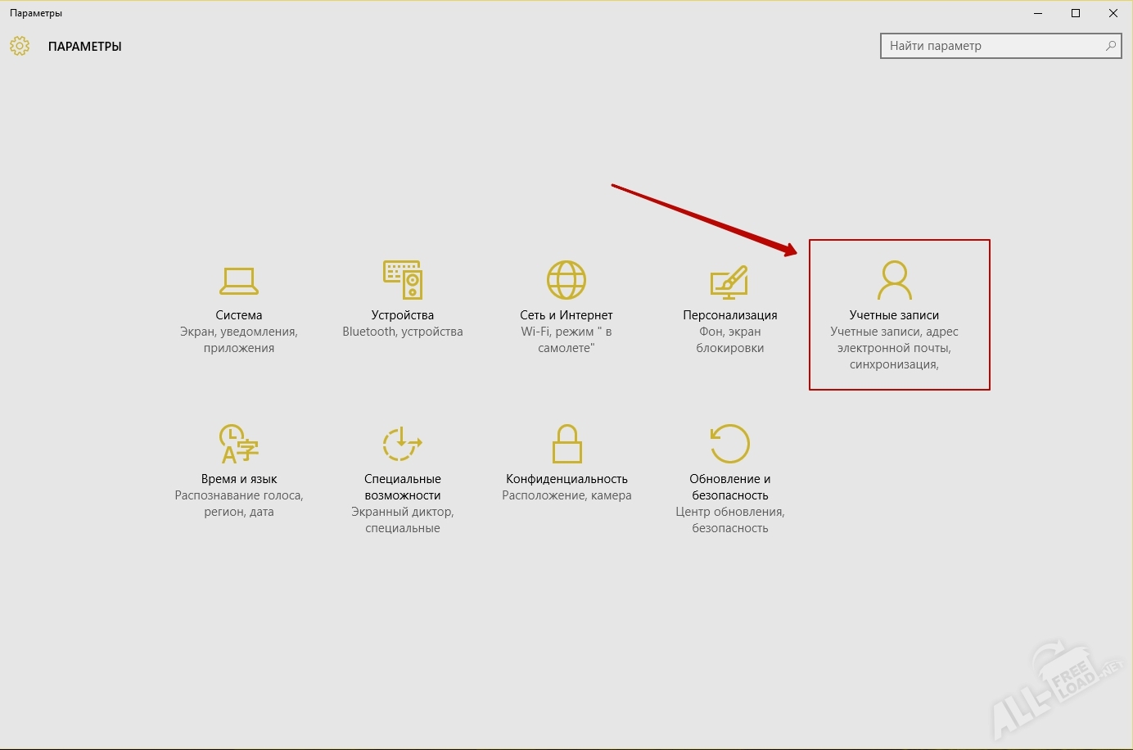Click the Центр обновления, безопасность description
This screenshot has height=750, width=1133.
pos(729,520)
